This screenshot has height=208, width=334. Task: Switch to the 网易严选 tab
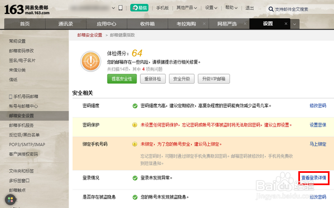tap(227, 24)
